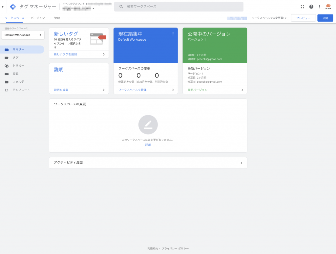Switch to the 管理 tab
The image size is (336, 254).
57,18
